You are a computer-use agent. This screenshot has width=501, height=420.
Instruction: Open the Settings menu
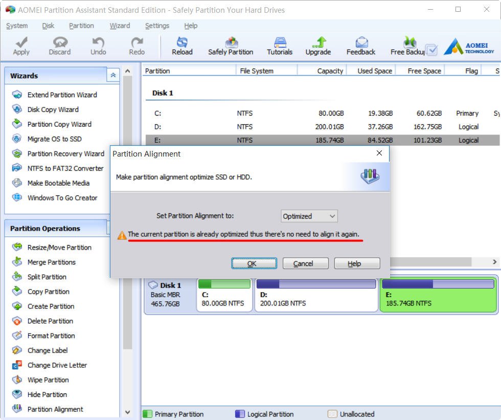coord(157,26)
